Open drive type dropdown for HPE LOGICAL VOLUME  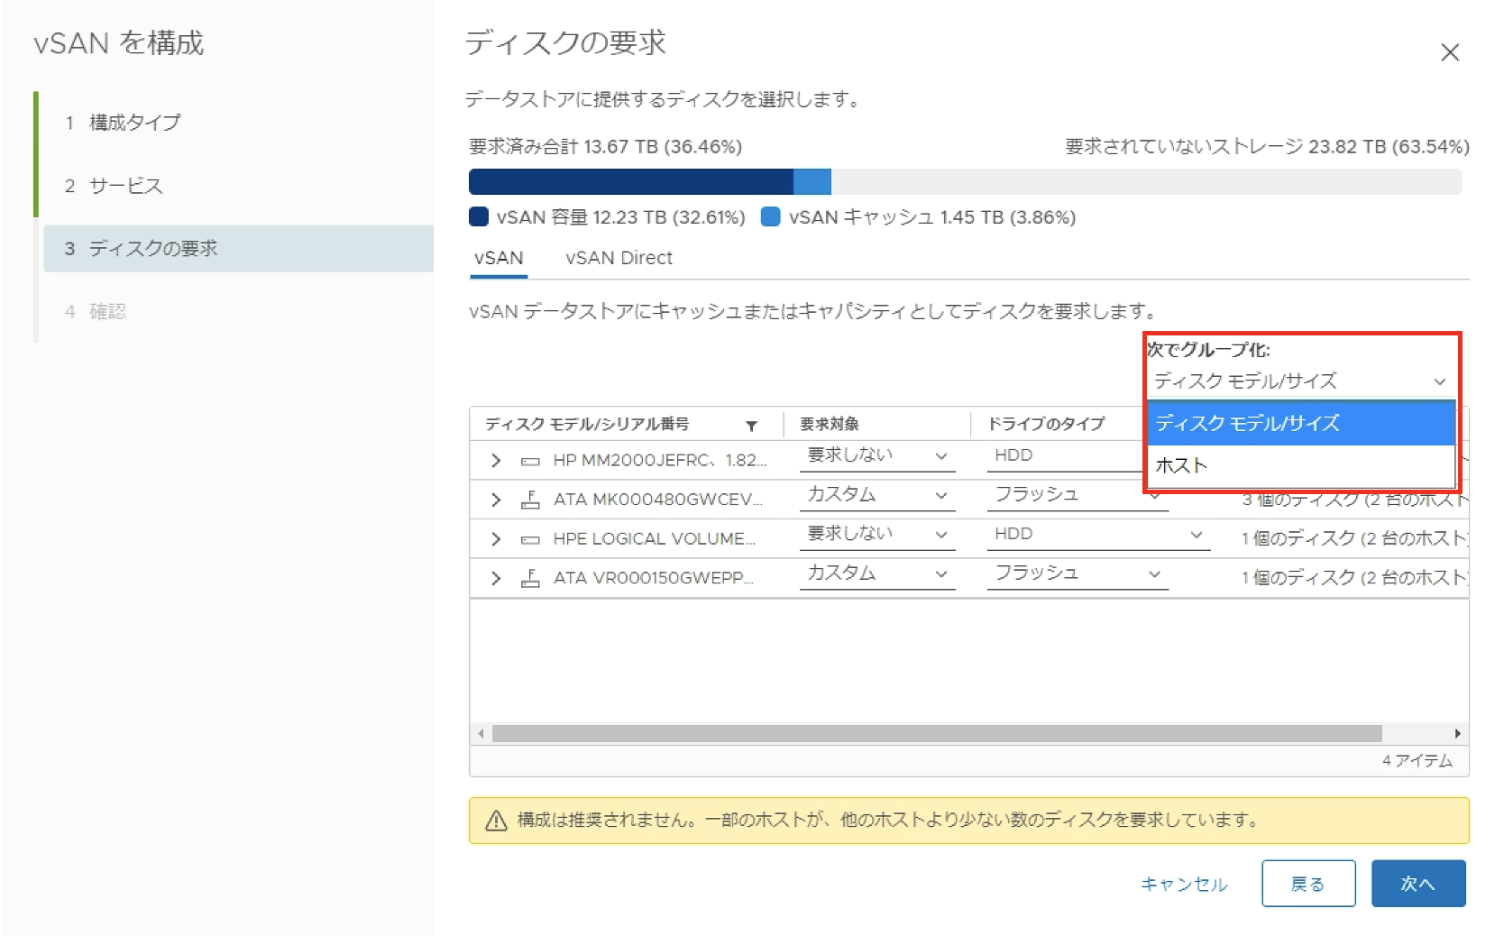[1098, 535]
